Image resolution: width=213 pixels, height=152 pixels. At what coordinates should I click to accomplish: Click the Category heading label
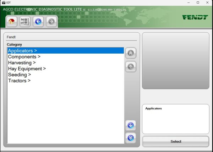coord(14,44)
